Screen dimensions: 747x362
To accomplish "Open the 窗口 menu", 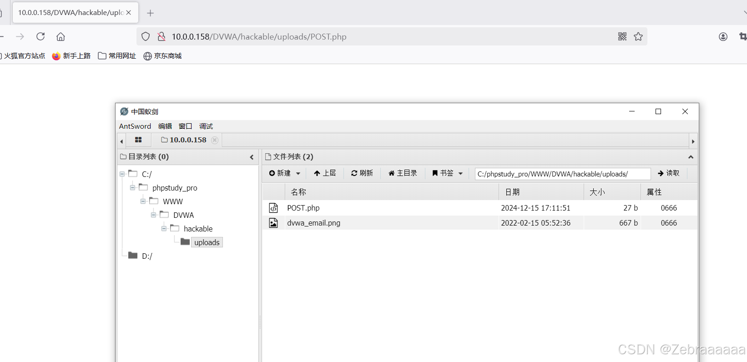I will (x=185, y=126).
